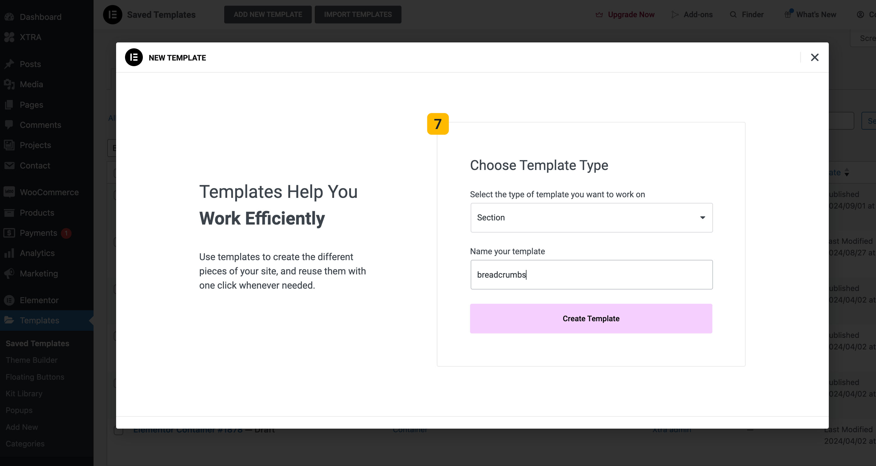Click the Dashboard gauge icon
Image resolution: width=876 pixels, height=466 pixels.
pyautogui.click(x=9, y=17)
